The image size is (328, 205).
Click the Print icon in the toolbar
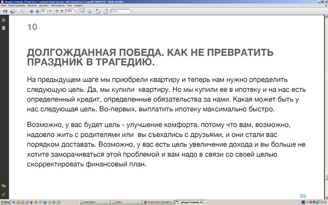coord(5,11)
